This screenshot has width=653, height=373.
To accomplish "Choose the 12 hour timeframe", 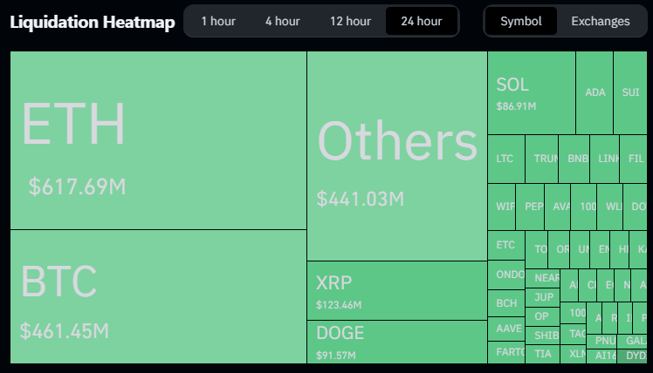I will pos(350,21).
